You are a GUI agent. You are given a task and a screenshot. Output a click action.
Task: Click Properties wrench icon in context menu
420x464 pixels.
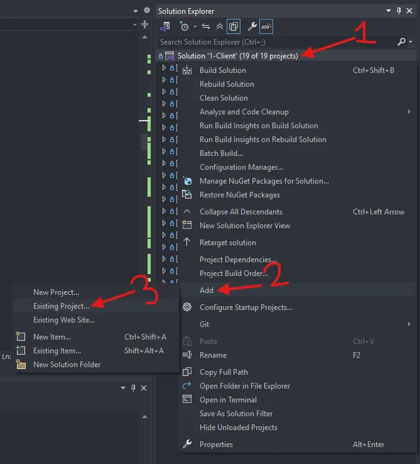187,444
